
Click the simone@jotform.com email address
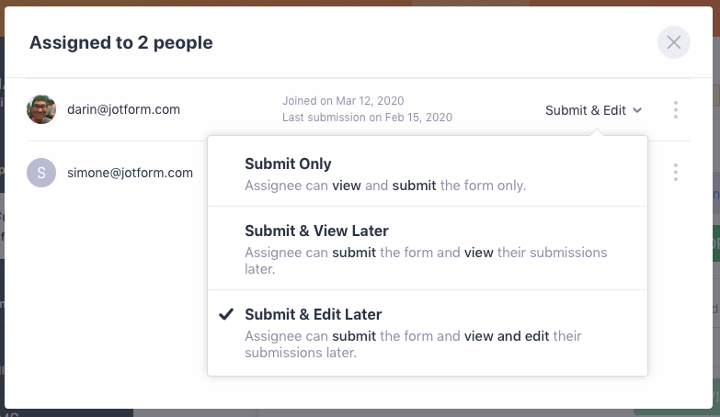click(x=130, y=173)
